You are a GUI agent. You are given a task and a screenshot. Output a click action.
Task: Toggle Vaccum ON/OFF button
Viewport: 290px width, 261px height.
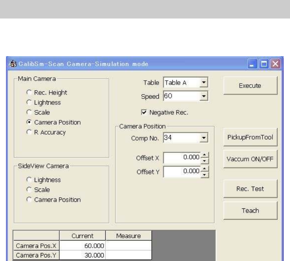pos(250,159)
